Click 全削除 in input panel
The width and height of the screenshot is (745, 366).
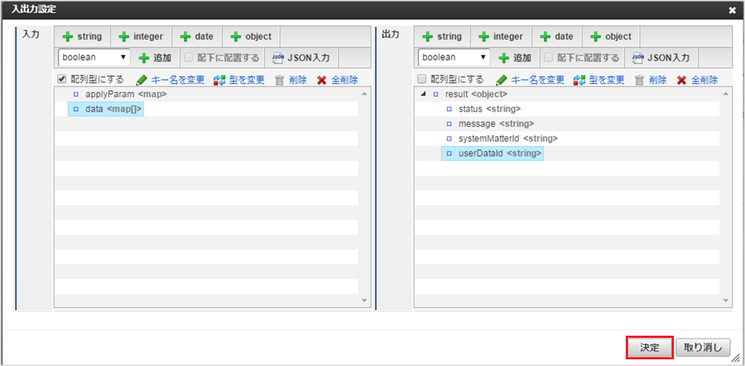[x=338, y=80]
